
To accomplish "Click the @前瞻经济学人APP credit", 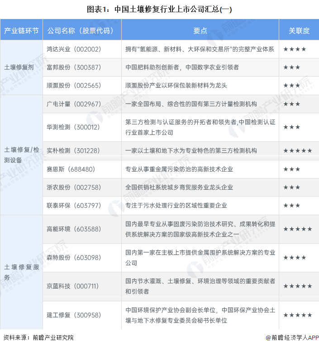I will [292, 337].
